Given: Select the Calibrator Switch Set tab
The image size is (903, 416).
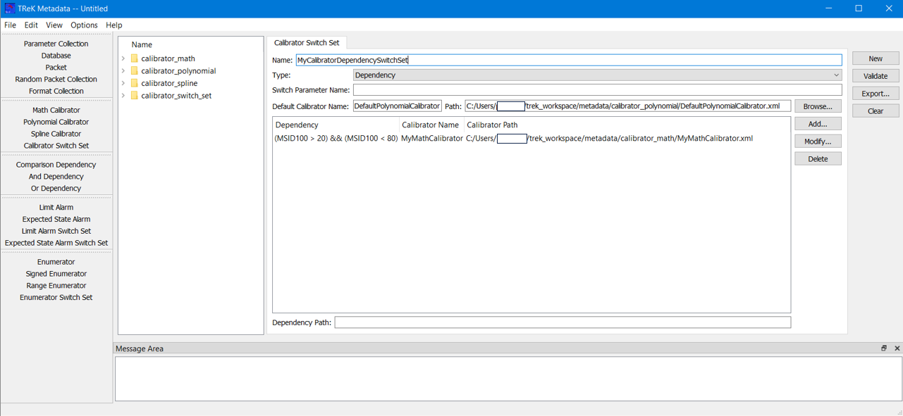Looking at the screenshot, I should coord(306,43).
